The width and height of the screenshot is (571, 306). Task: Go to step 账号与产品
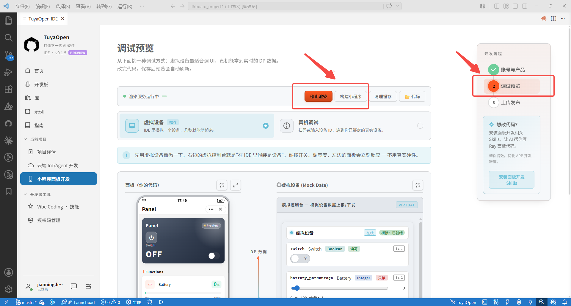pos(506,70)
